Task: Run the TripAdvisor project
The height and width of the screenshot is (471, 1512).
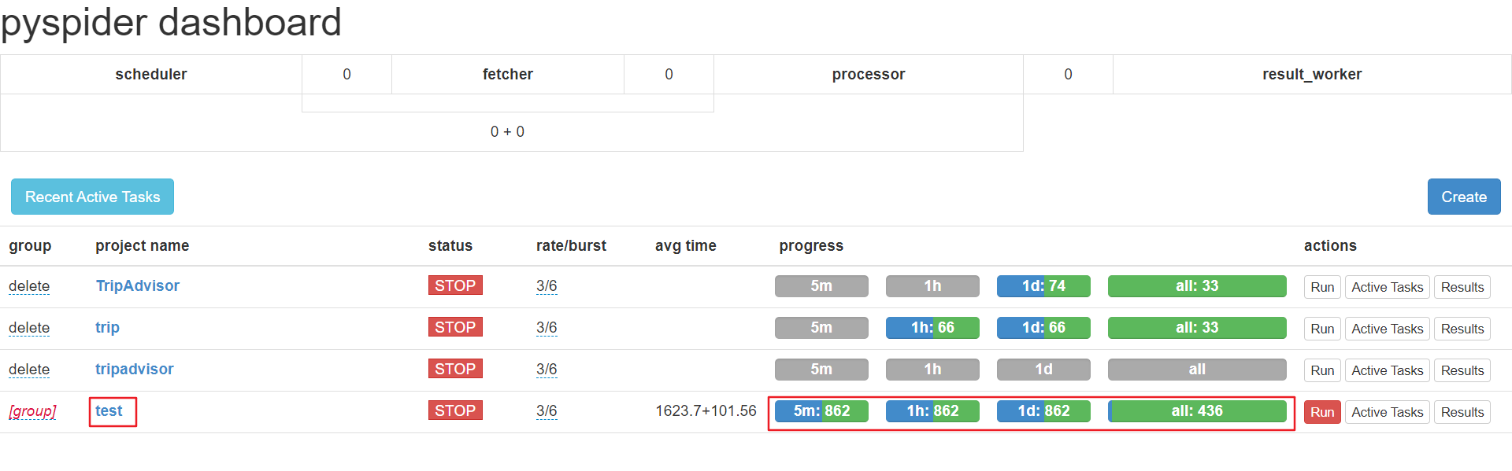Action: [x=1322, y=287]
